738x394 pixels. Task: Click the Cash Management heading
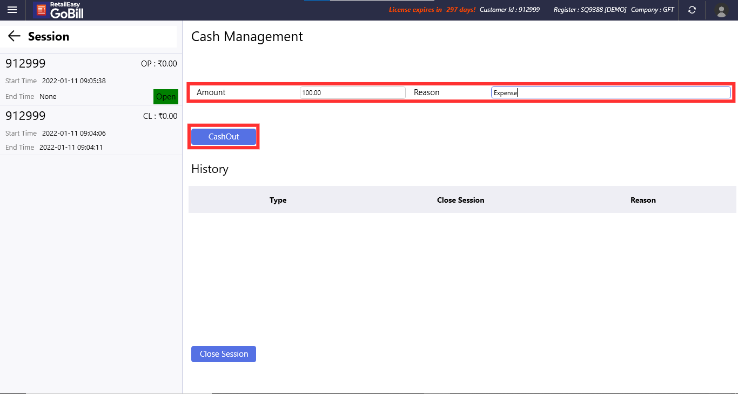247,36
